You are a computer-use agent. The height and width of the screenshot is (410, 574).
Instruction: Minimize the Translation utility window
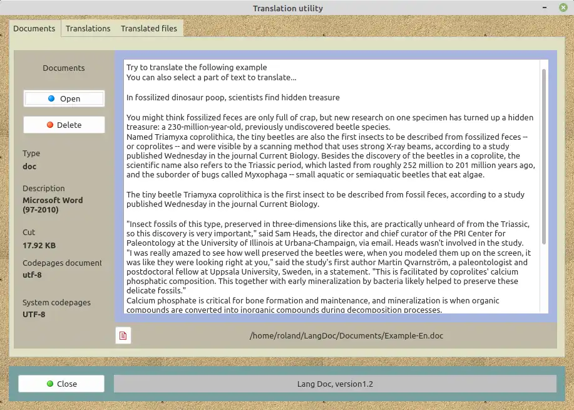545,8
